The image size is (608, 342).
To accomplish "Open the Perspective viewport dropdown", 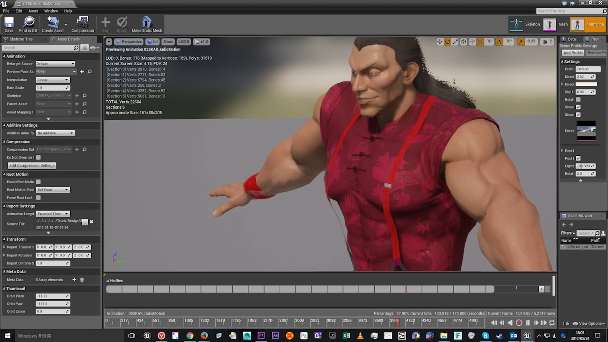I will (x=129, y=42).
